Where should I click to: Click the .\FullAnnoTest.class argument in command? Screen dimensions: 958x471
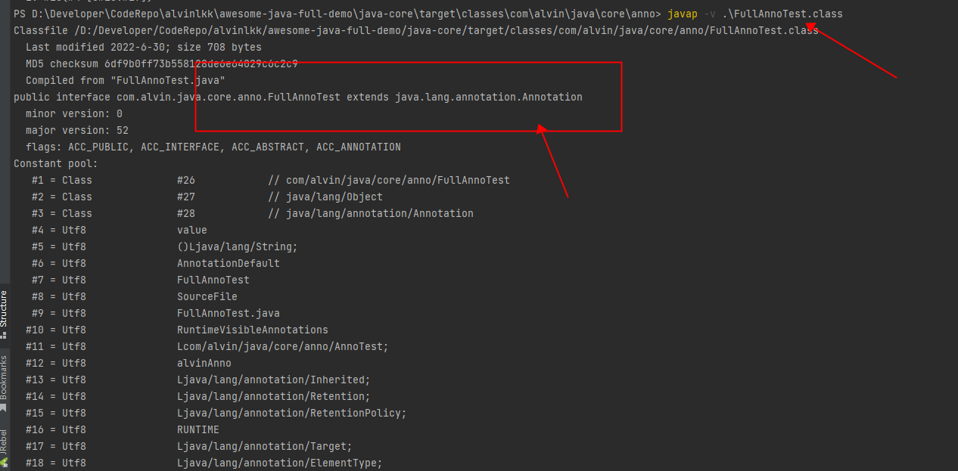click(x=782, y=14)
